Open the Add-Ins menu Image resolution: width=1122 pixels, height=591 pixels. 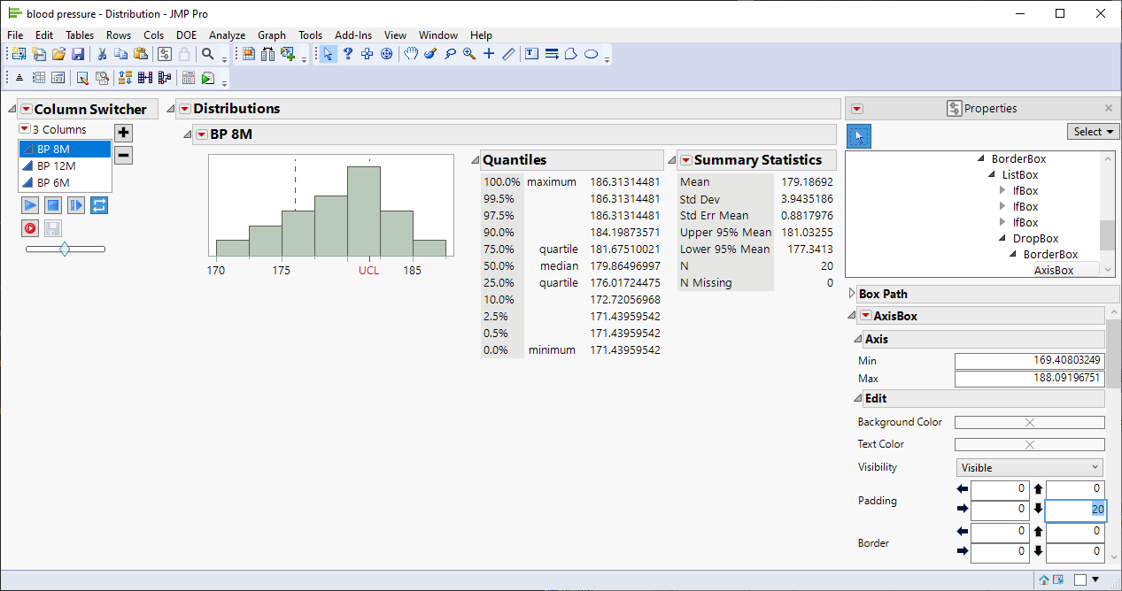[x=352, y=35]
